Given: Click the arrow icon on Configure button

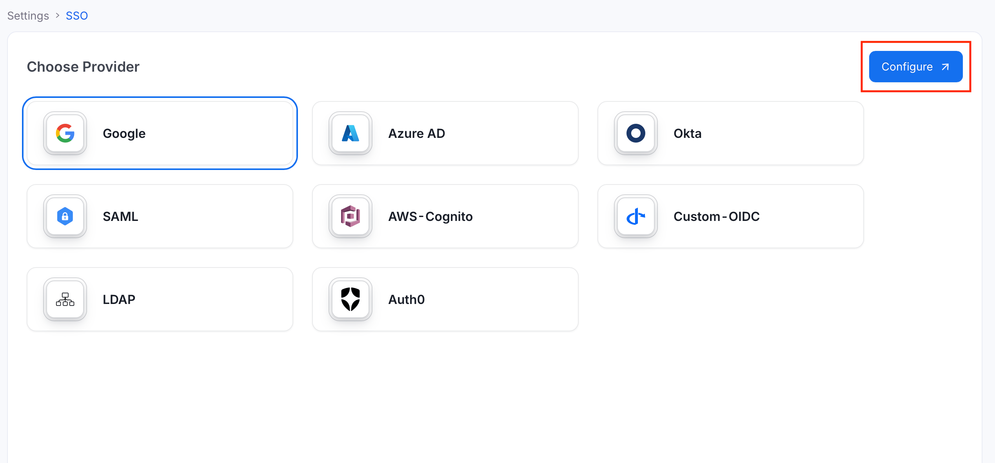Looking at the screenshot, I should point(946,67).
